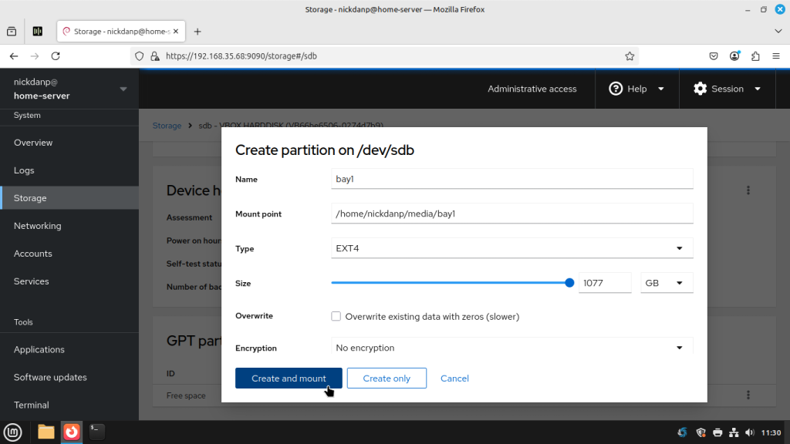Open the GB size unit dropdown
Screen dimensions: 790x444
[x=667, y=283]
